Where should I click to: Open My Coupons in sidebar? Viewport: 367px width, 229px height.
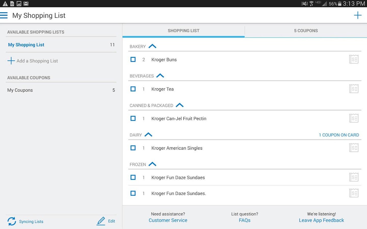click(x=20, y=90)
